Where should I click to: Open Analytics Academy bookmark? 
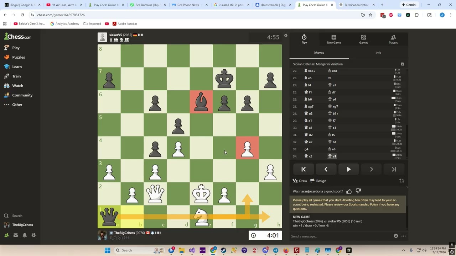point(64,24)
